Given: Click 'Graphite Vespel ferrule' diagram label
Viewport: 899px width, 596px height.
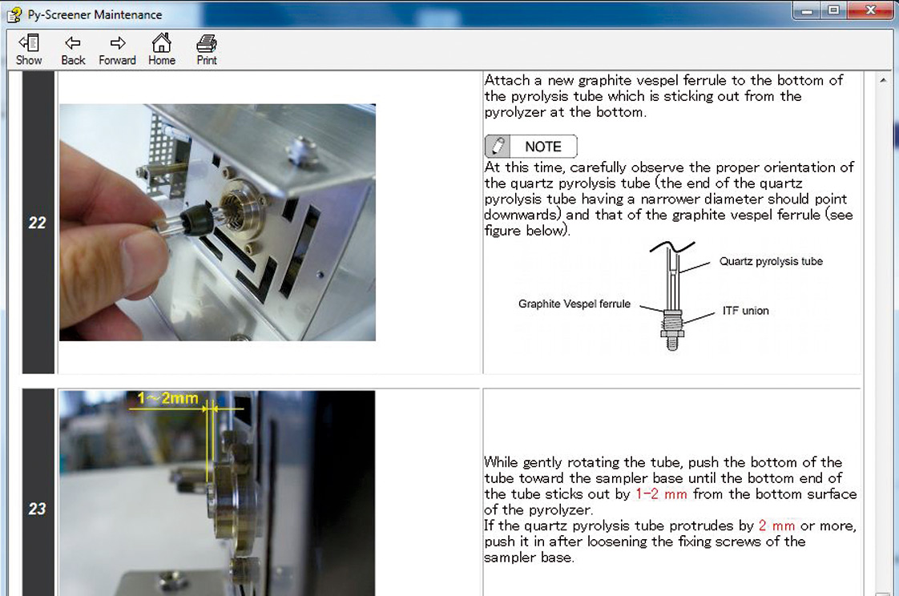Looking at the screenshot, I should click(x=574, y=304).
